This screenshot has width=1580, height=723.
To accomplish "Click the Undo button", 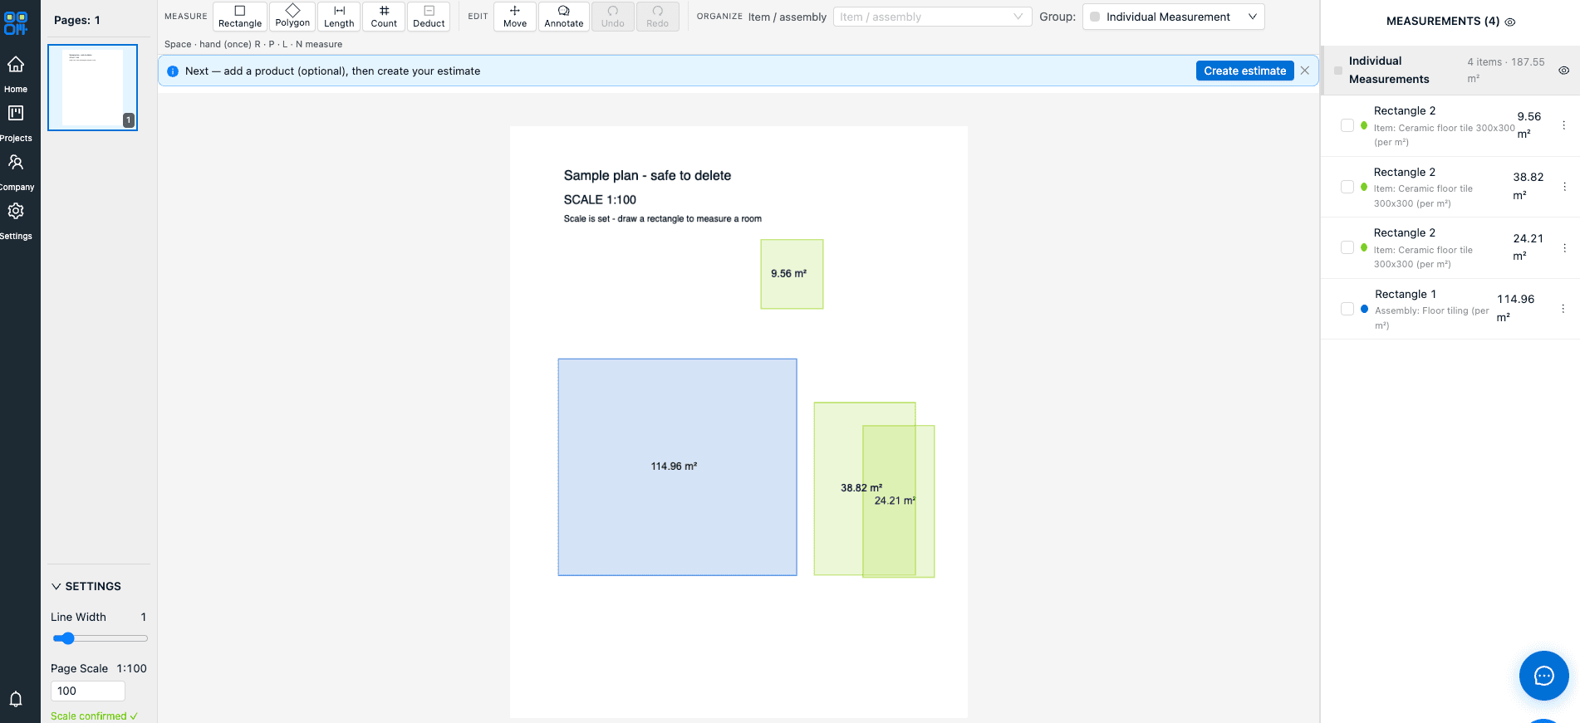I will 613,17.
